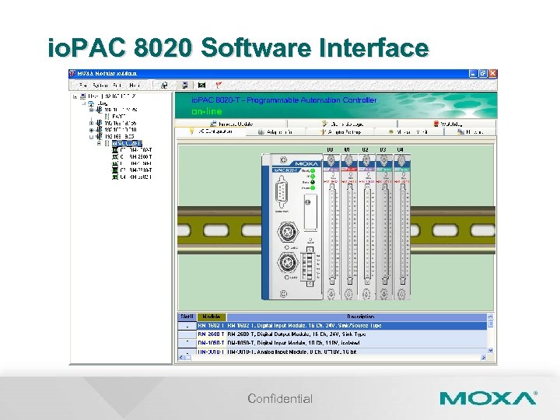Open the File menu
Image resolution: width=560 pixels, height=420 pixels.
point(83,86)
